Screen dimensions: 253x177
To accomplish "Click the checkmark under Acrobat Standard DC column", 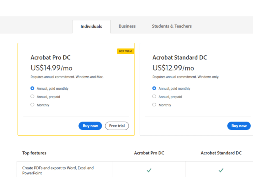I will [x=221, y=170].
